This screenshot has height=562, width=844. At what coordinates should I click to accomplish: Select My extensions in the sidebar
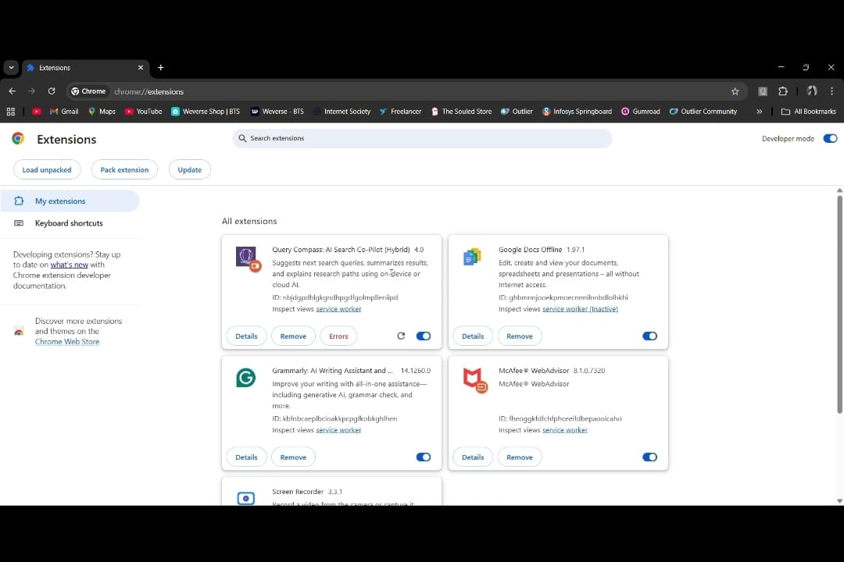70,201
